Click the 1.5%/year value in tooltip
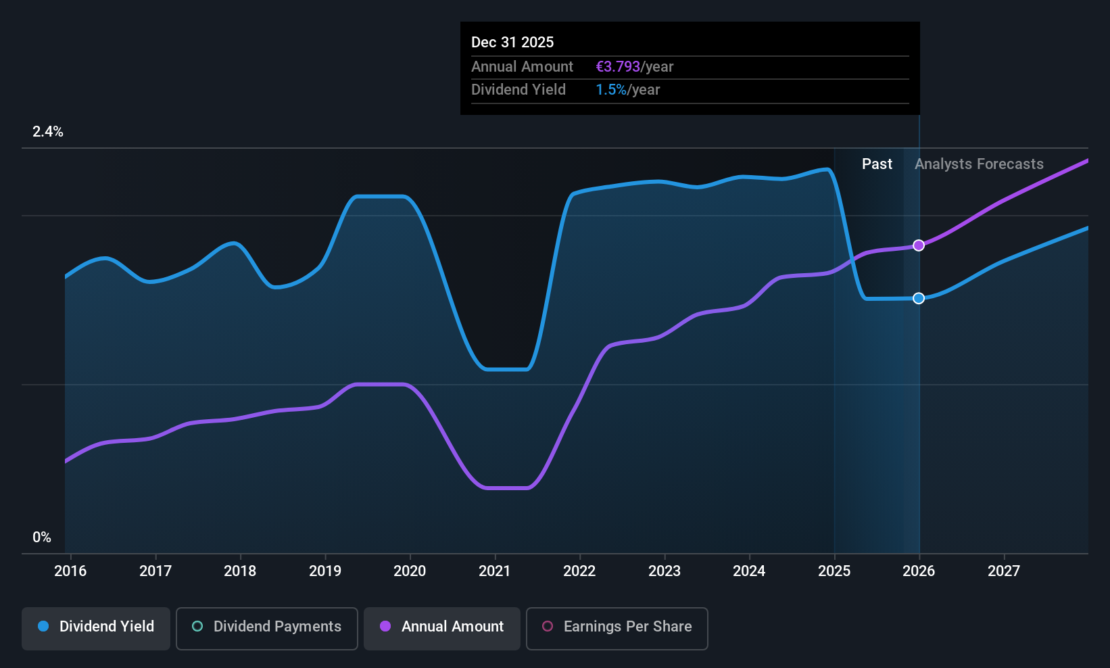The width and height of the screenshot is (1110, 668). click(627, 90)
